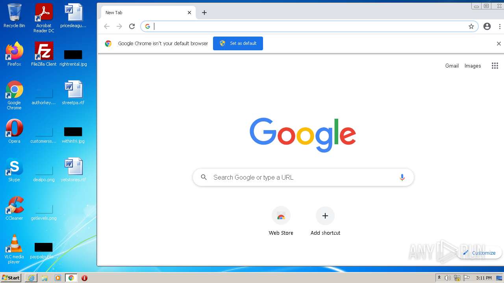The image size is (504, 283).
Task: Open volume control in system tray
Action: coord(448,278)
